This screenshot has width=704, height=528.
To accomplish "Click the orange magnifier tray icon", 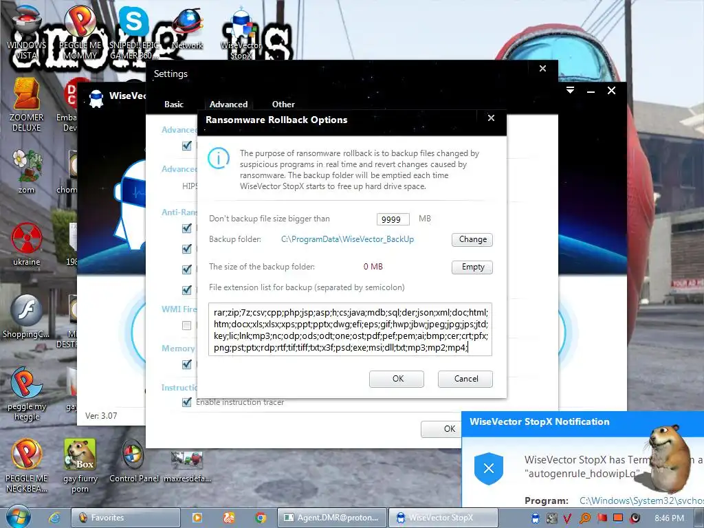I will pyautogui.click(x=585, y=518).
